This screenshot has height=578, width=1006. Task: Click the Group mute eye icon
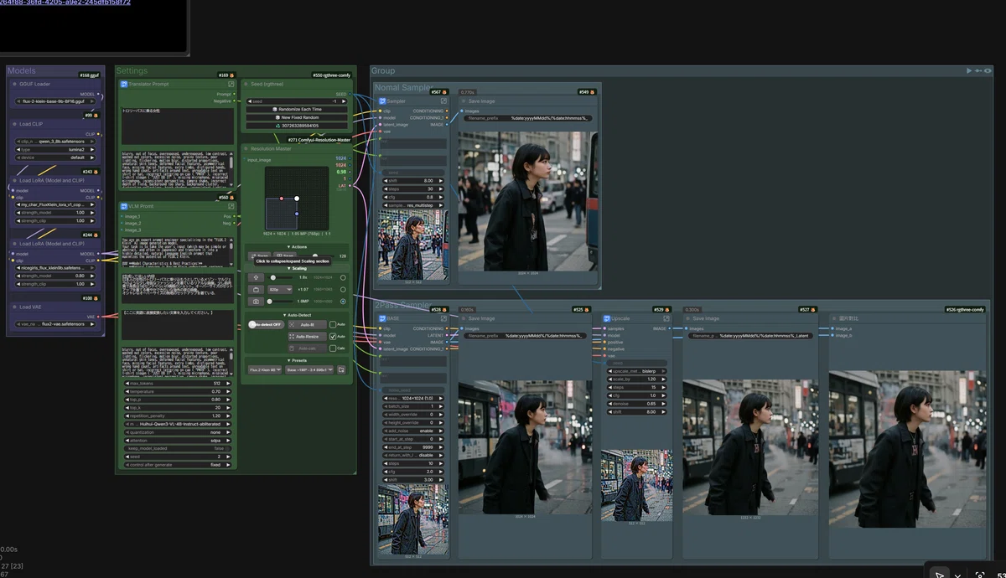(987, 71)
